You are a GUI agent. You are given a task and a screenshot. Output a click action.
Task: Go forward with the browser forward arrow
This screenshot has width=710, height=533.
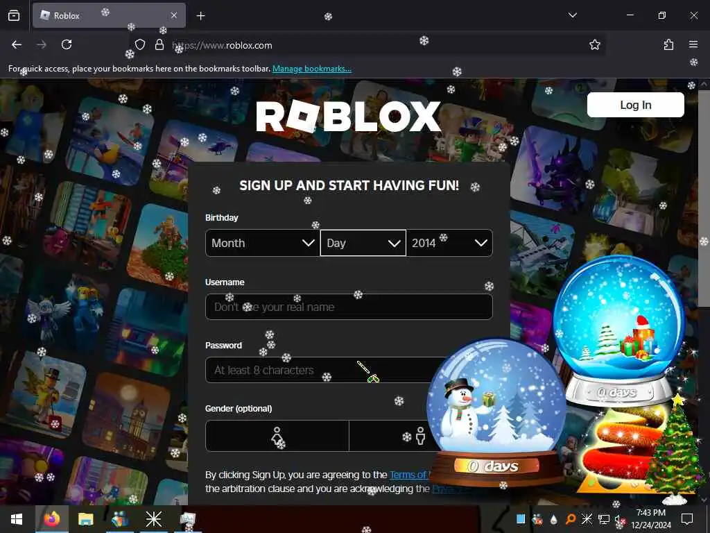[42, 44]
